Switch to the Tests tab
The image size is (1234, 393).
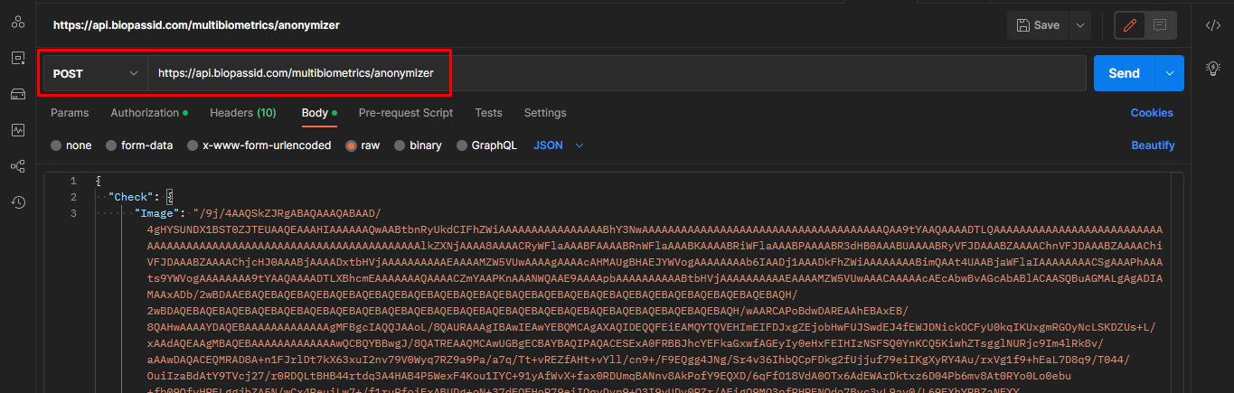(x=488, y=113)
